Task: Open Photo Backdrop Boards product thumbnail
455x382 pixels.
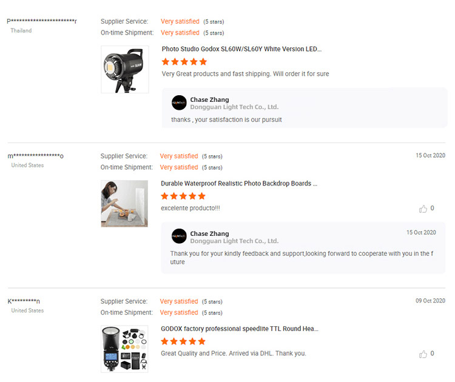Action: click(x=124, y=204)
